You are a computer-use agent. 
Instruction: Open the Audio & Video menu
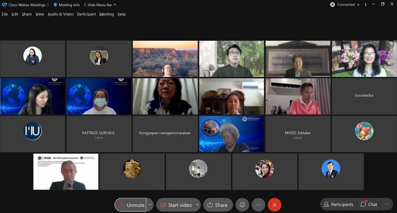click(x=60, y=14)
